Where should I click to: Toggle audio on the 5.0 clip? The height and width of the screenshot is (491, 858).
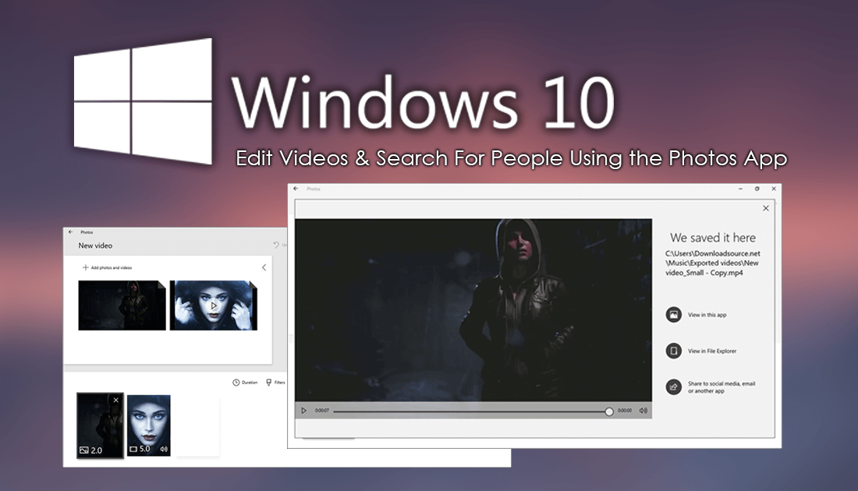164,449
